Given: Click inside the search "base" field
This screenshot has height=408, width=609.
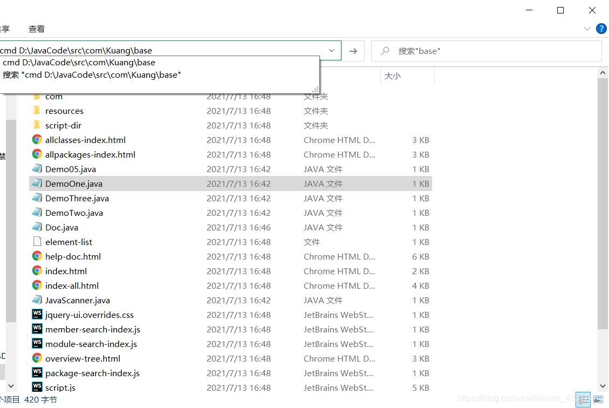Looking at the screenshot, I should pos(485,50).
